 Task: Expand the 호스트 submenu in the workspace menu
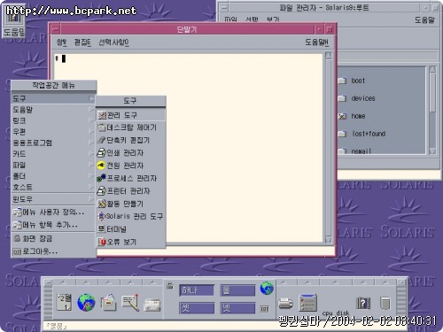[53, 187]
